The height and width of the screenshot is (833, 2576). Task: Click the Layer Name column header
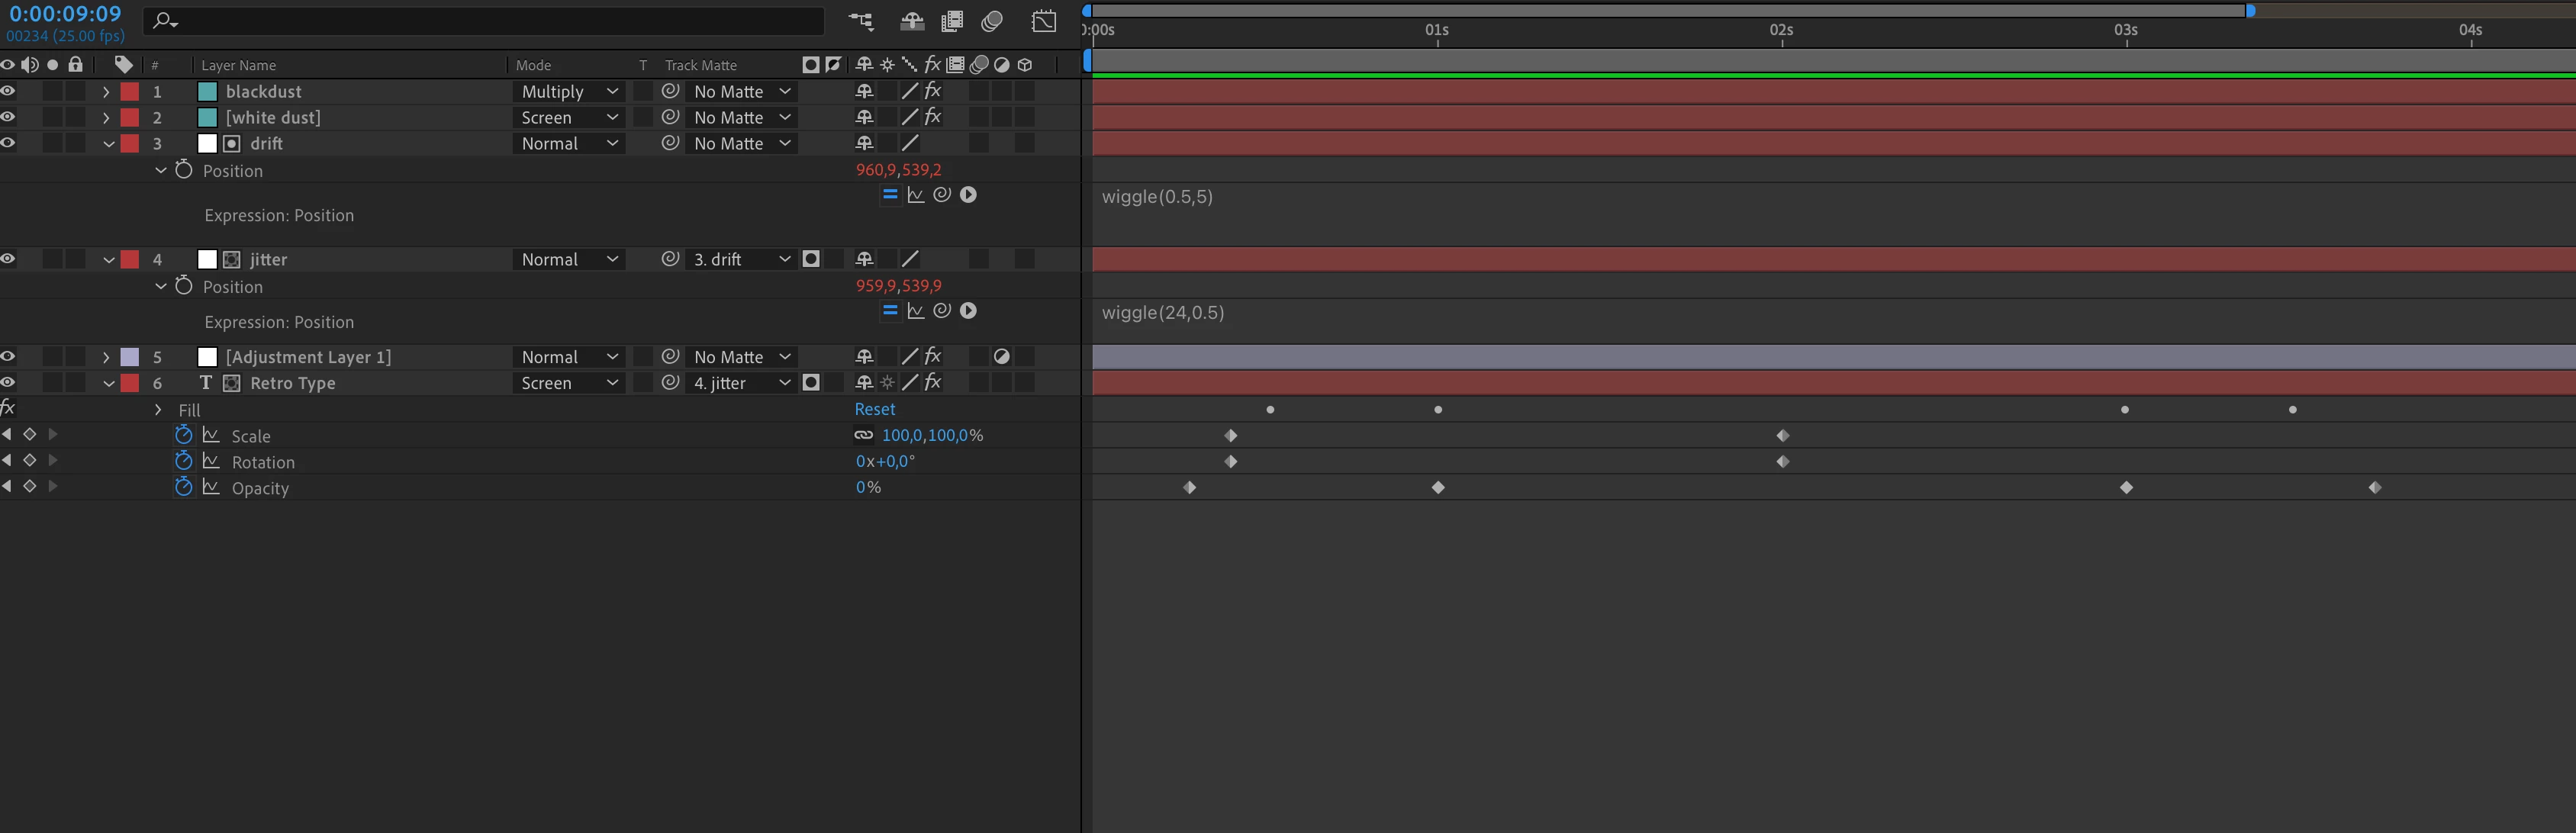pyautogui.click(x=238, y=65)
